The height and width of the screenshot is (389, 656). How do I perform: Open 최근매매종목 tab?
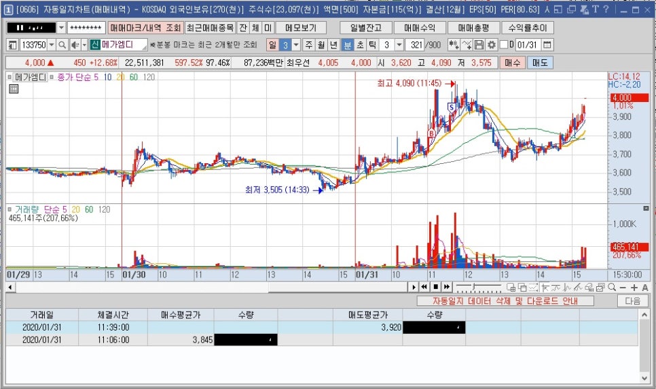point(210,28)
